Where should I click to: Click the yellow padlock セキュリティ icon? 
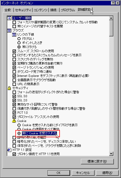coord(9,88)
